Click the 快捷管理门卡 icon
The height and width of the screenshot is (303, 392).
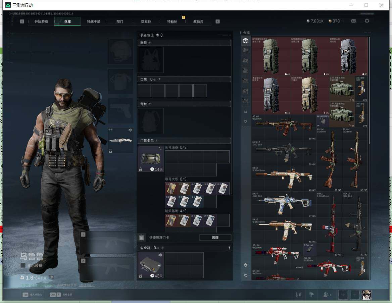click(142, 238)
